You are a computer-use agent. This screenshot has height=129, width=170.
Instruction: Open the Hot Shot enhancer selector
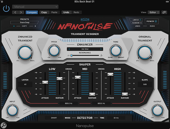85,49
